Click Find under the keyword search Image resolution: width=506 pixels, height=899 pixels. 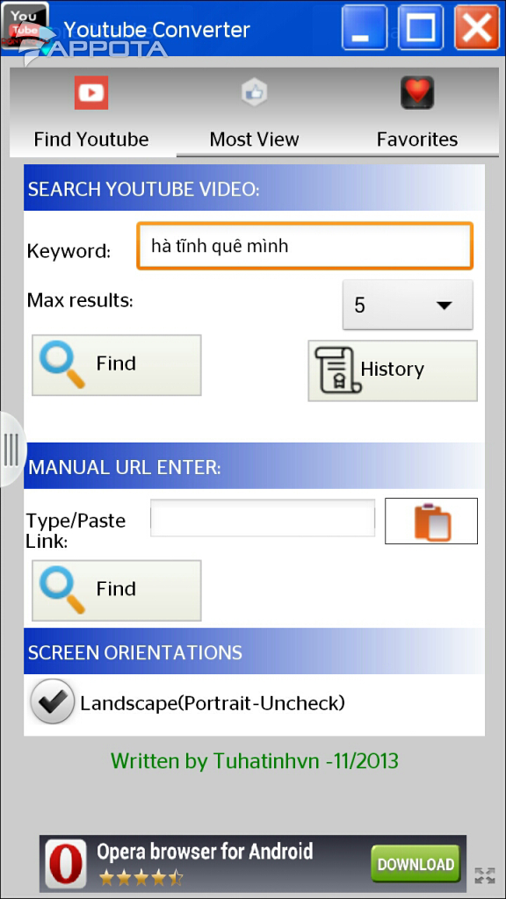pos(117,365)
